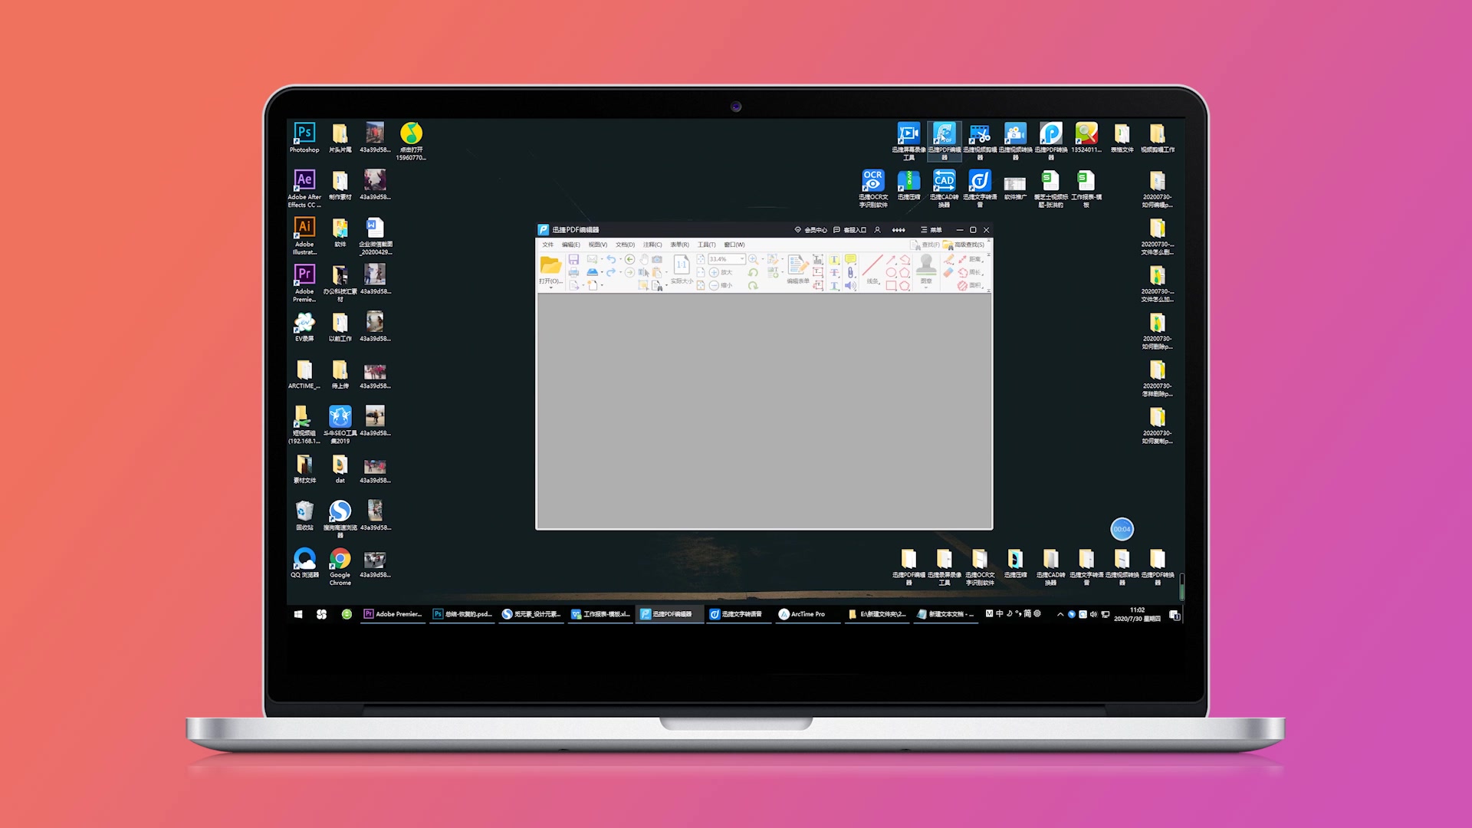
Task: Click the paperclip attachment icon
Action: [x=850, y=273]
